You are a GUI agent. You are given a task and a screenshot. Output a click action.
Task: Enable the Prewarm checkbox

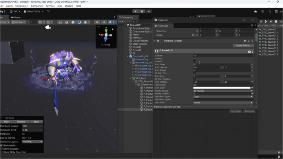point(195,61)
